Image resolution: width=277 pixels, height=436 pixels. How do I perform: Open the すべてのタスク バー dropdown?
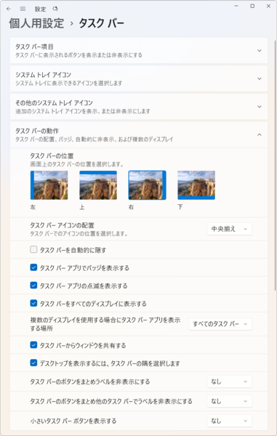(x=220, y=324)
